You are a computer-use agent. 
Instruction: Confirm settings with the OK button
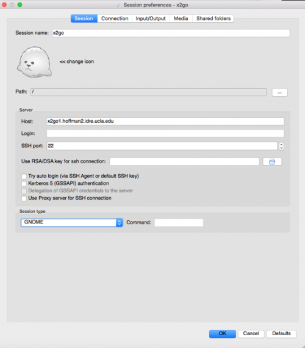(223, 333)
